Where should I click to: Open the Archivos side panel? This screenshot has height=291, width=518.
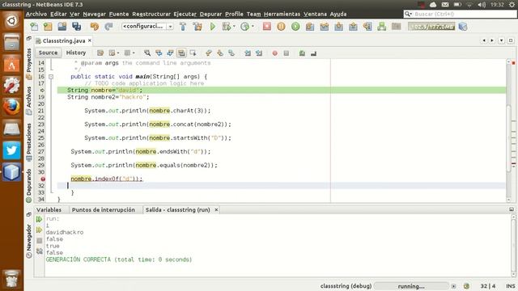[x=29, y=100]
